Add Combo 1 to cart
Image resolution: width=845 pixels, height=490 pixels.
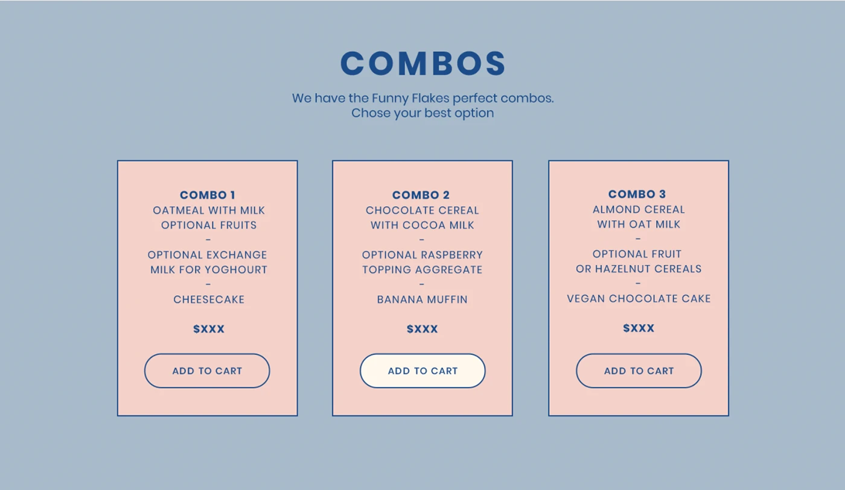207,371
